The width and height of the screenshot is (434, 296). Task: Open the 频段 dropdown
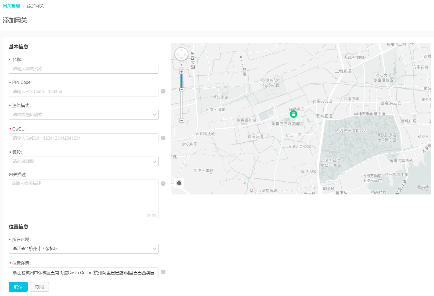[84, 161]
